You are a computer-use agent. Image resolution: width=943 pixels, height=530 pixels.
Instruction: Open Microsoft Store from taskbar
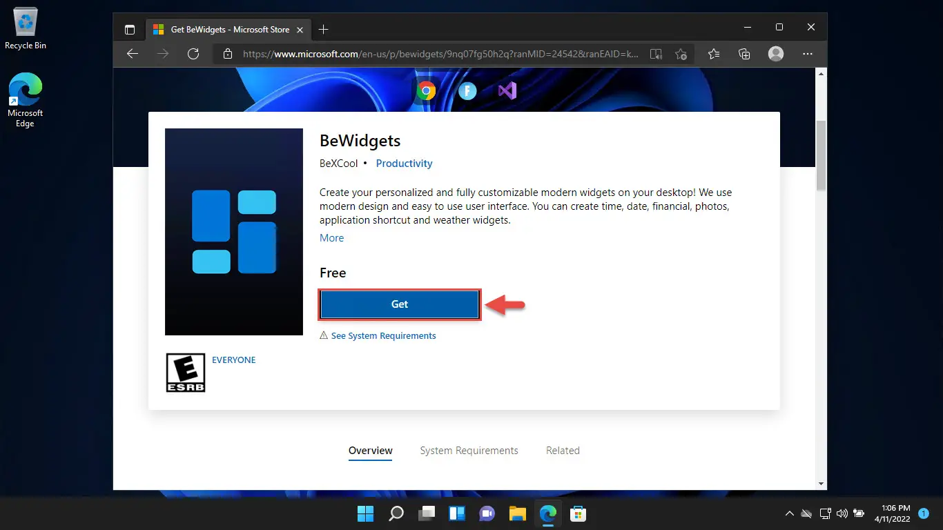[578, 513]
